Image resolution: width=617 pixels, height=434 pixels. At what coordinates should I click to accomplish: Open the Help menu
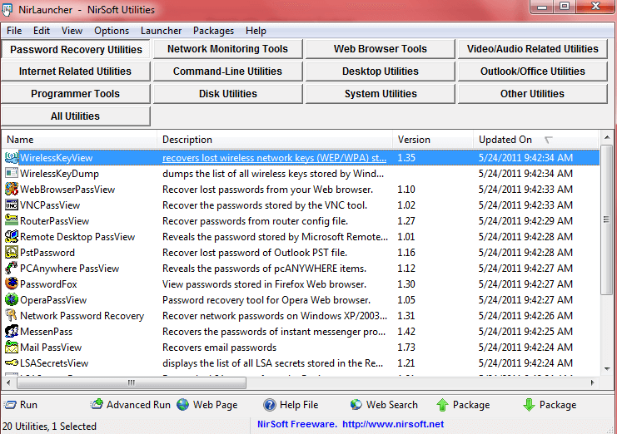tap(256, 31)
